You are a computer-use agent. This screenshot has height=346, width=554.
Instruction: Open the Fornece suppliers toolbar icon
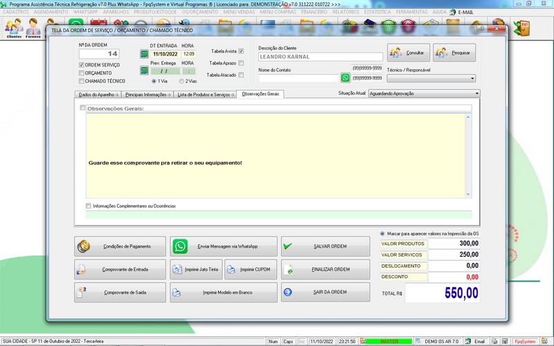[x=33, y=28]
